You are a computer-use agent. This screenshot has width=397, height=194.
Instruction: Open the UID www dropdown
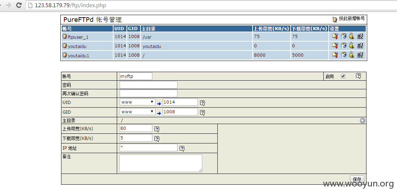pyautogui.click(x=138, y=102)
